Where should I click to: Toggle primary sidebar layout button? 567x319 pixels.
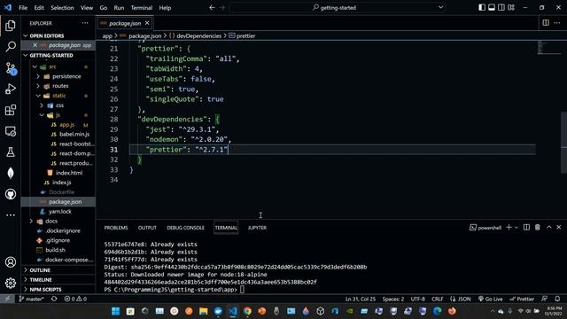[x=482, y=7]
